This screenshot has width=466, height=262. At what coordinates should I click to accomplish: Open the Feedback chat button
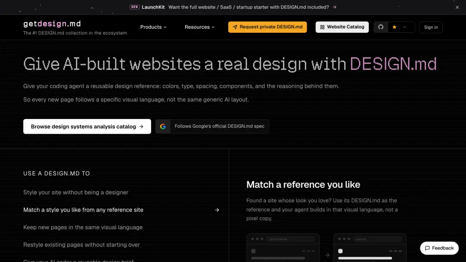pyautogui.click(x=439, y=248)
